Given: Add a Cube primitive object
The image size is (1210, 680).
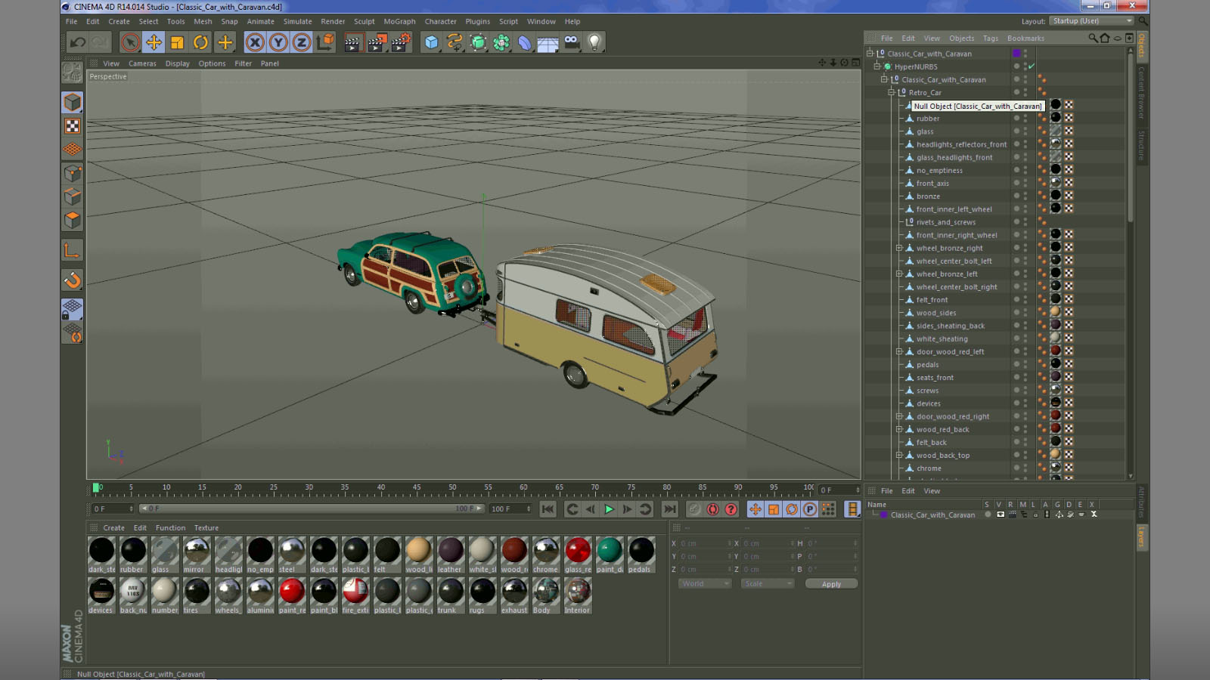Looking at the screenshot, I should (431, 42).
